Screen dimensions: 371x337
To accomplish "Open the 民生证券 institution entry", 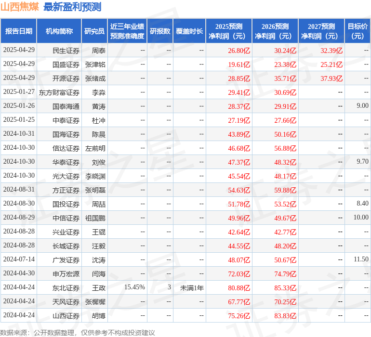I will [x=66, y=51].
